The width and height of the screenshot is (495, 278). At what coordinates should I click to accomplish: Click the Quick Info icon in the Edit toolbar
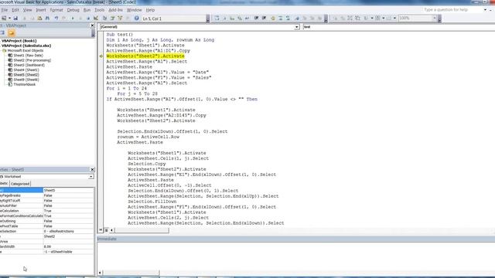[x=232, y=19]
